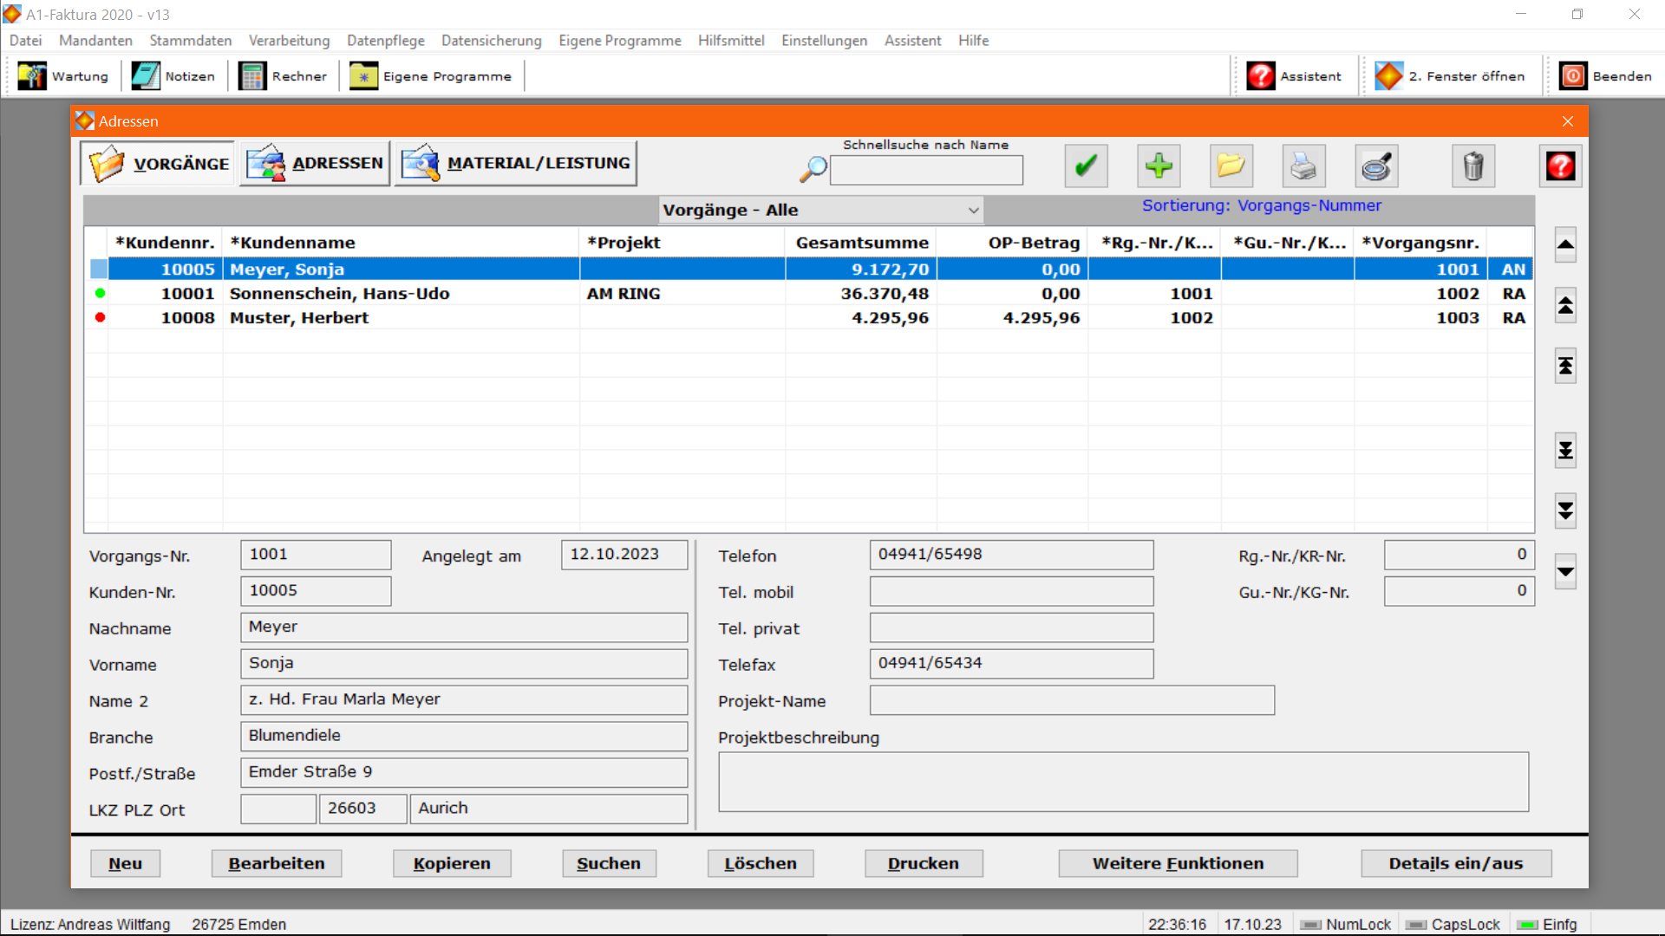Click the Telefax field 04941/65434

pos(1011,664)
